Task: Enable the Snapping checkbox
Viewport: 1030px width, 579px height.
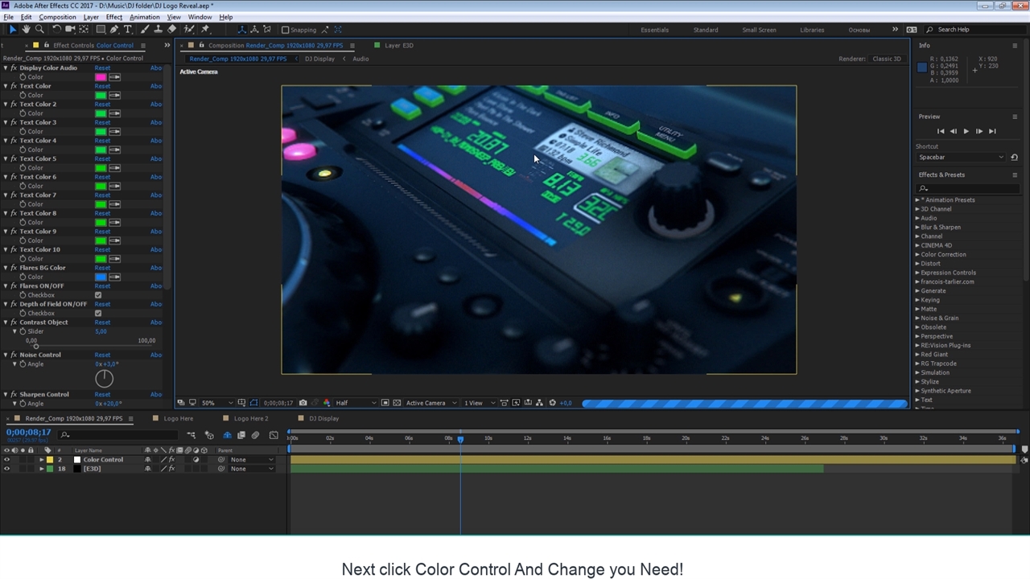Action: coord(285,30)
